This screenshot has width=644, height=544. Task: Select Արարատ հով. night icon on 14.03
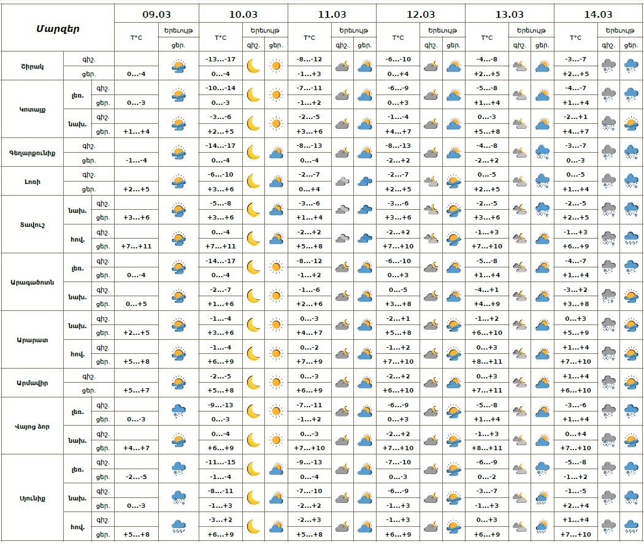608,353
